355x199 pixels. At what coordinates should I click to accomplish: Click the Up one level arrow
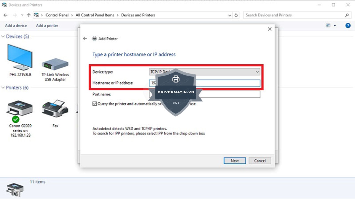tap(29, 15)
